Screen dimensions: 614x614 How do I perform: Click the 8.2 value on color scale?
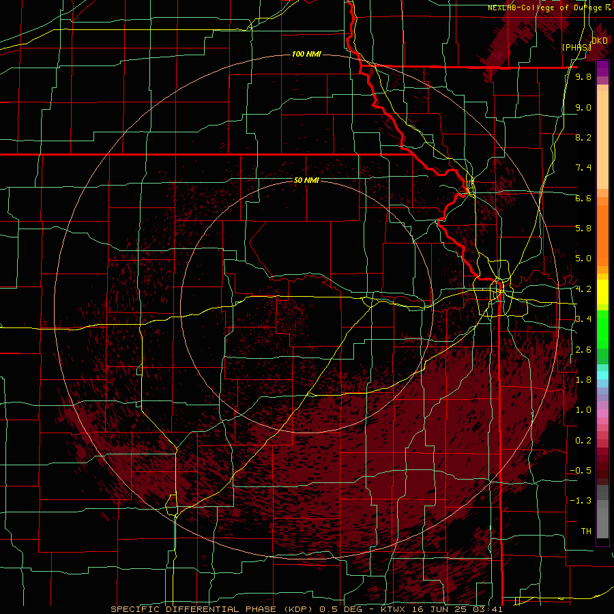(x=583, y=137)
